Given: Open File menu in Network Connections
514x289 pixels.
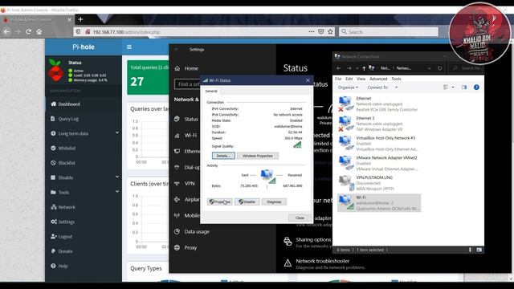Looking at the screenshot, I should (x=338, y=79).
